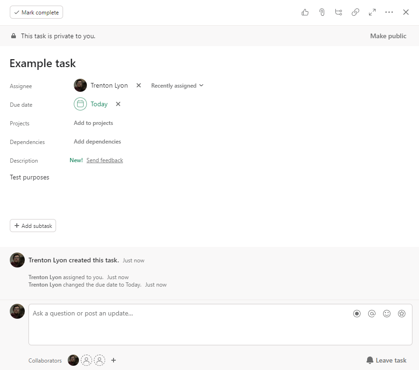Open the due date calendar picker
This screenshot has width=419, height=370.
pyautogui.click(x=80, y=104)
